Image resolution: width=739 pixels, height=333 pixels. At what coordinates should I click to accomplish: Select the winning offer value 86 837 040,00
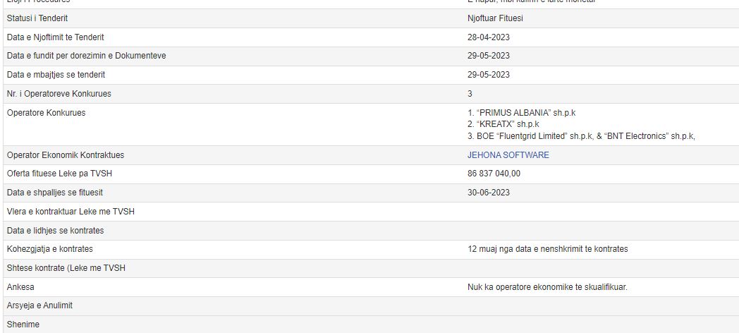pyautogui.click(x=494, y=174)
